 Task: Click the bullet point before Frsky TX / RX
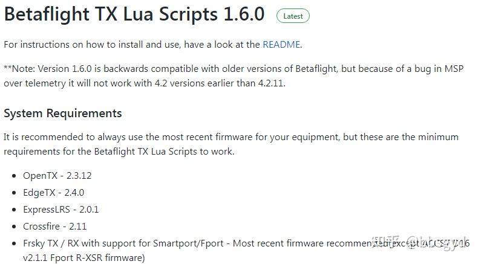click(x=15, y=243)
